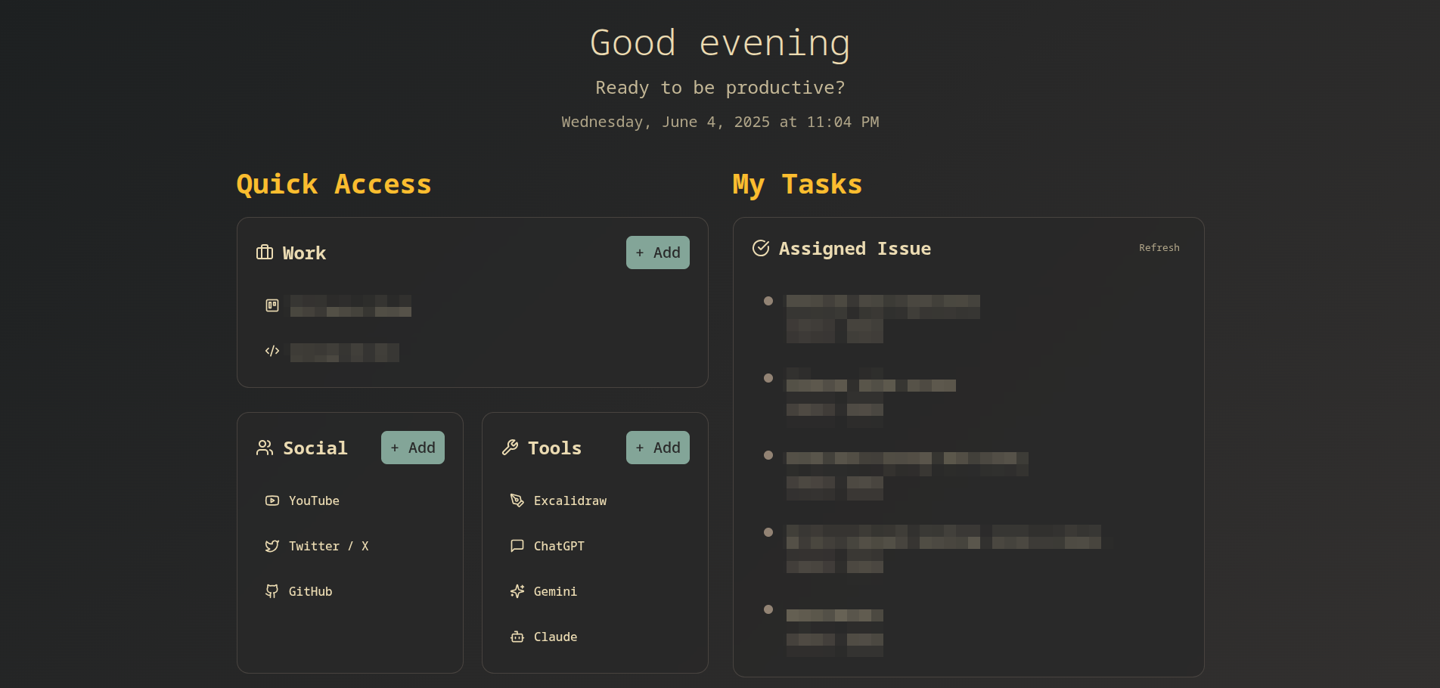This screenshot has height=688, width=1440.
Task: Click the GitHub cat icon
Action: pyautogui.click(x=272, y=590)
